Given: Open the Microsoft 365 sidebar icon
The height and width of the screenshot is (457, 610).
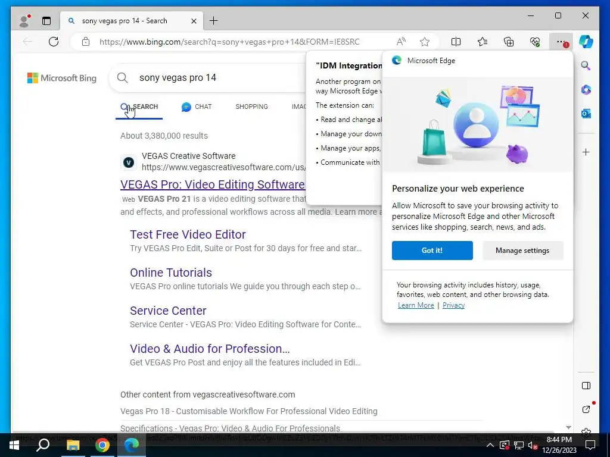Looking at the screenshot, I should 586,90.
